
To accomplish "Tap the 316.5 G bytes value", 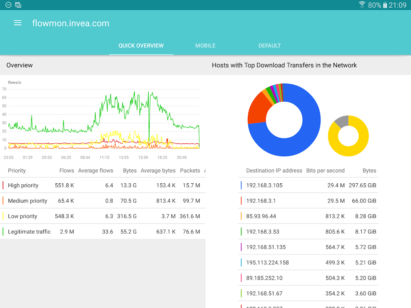I will (x=127, y=216).
